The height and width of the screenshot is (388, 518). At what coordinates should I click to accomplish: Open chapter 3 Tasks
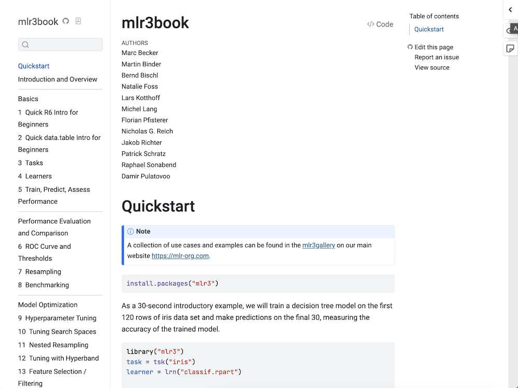[31, 163]
